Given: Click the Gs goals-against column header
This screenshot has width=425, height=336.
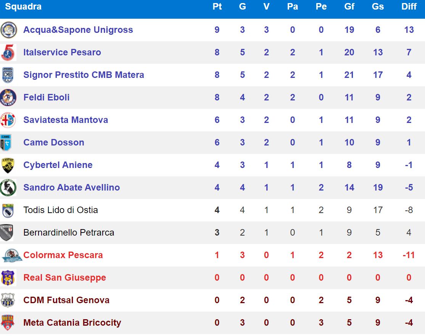Looking at the screenshot, I should [x=378, y=7].
